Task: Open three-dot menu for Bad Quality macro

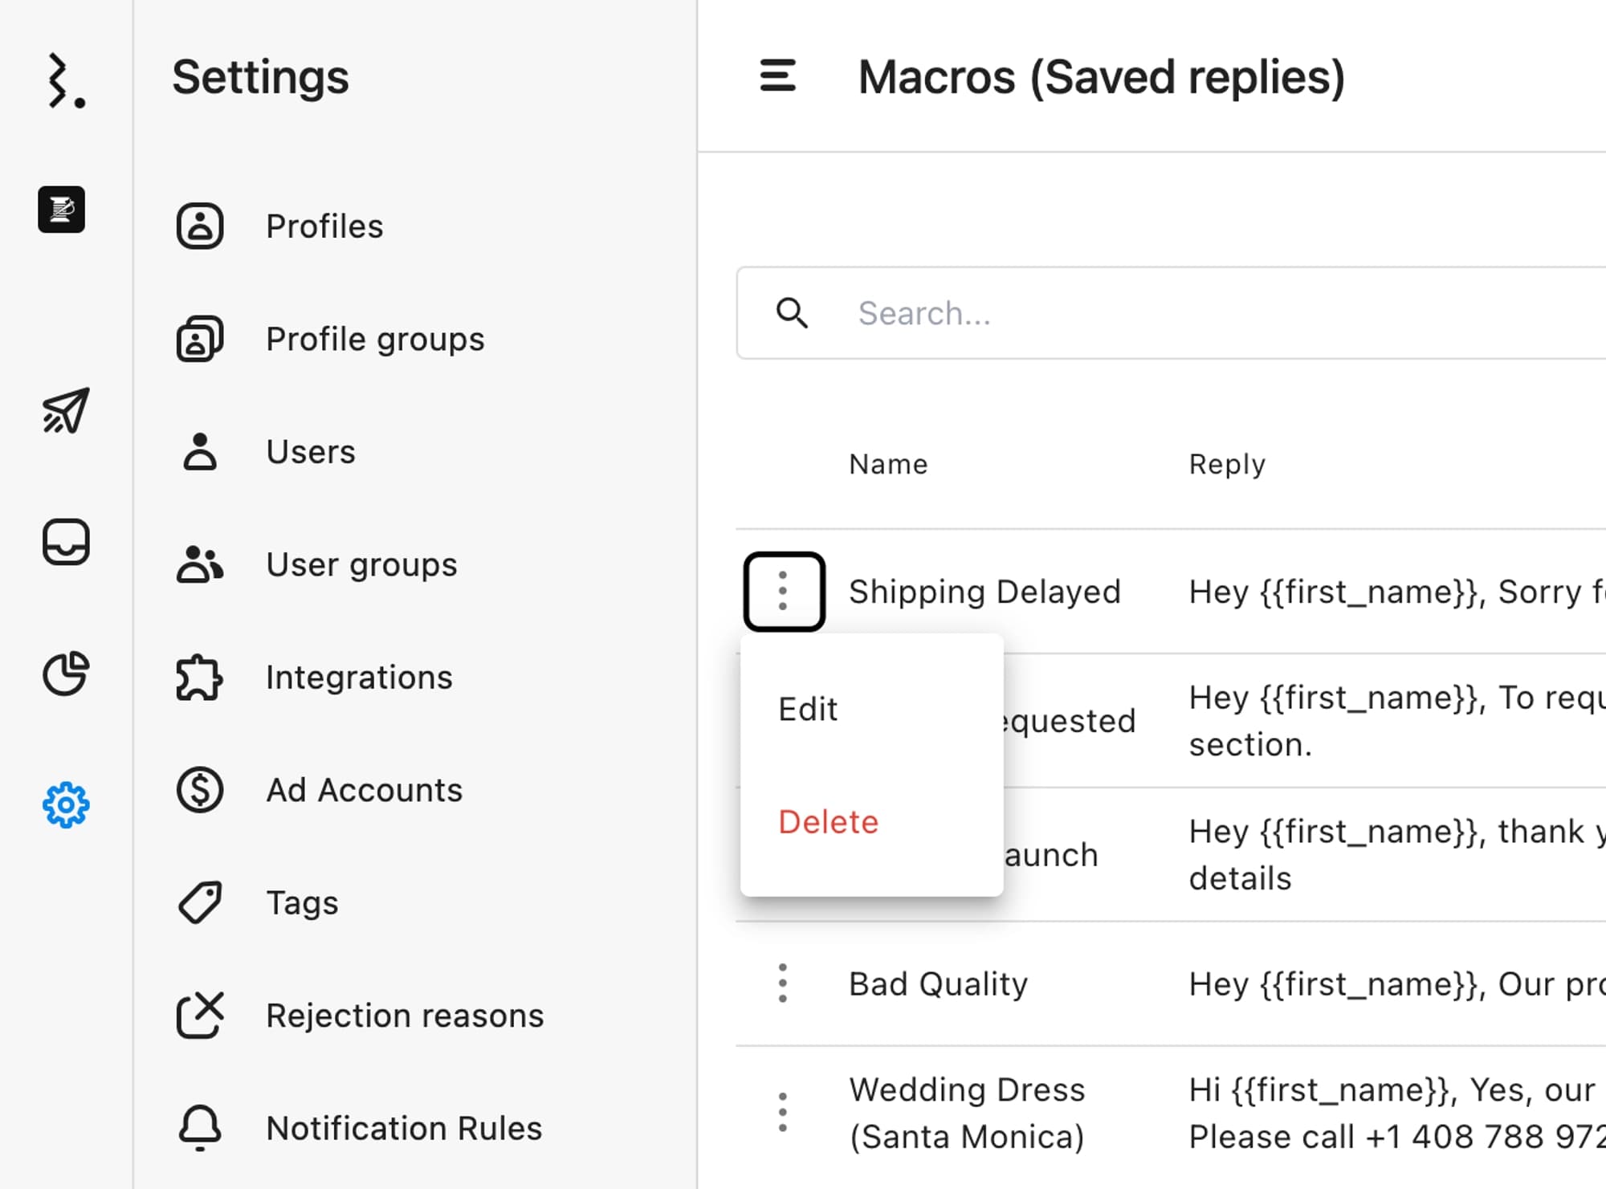Action: [x=783, y=983]
